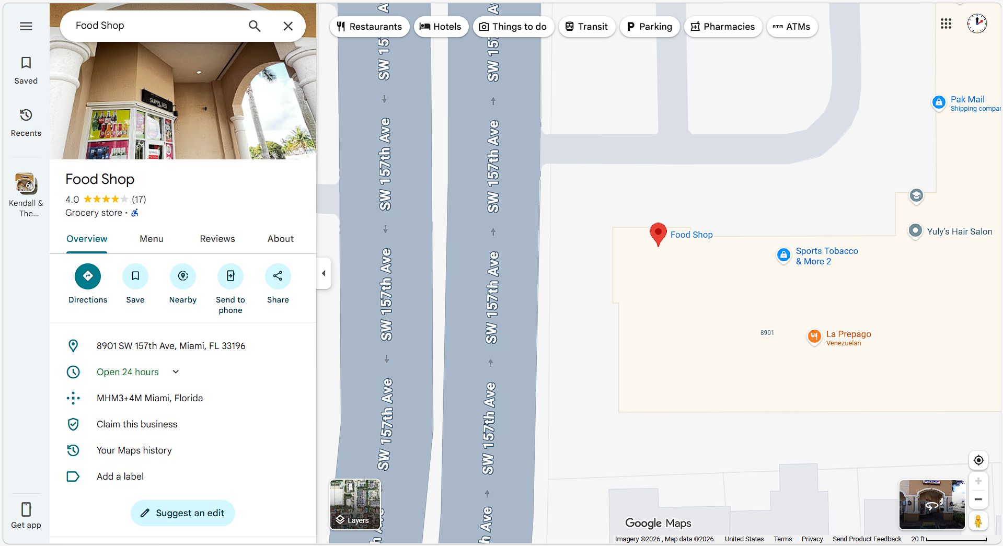
Task: Toggle the Layers map view
Action: pos(355,505)
